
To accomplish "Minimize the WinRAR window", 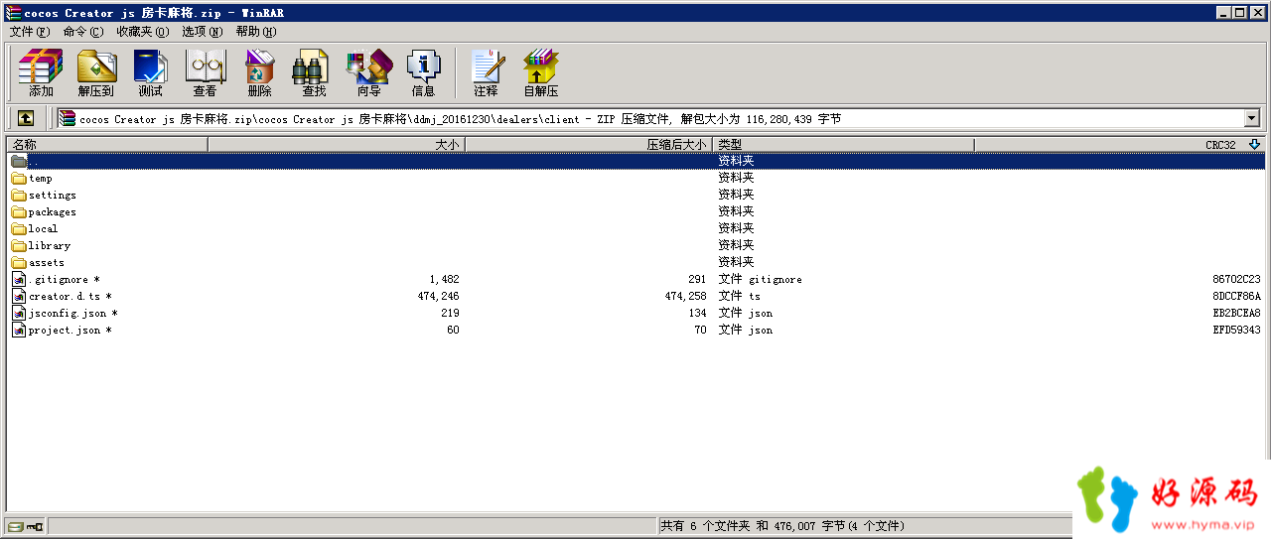I will point(1223,13).
